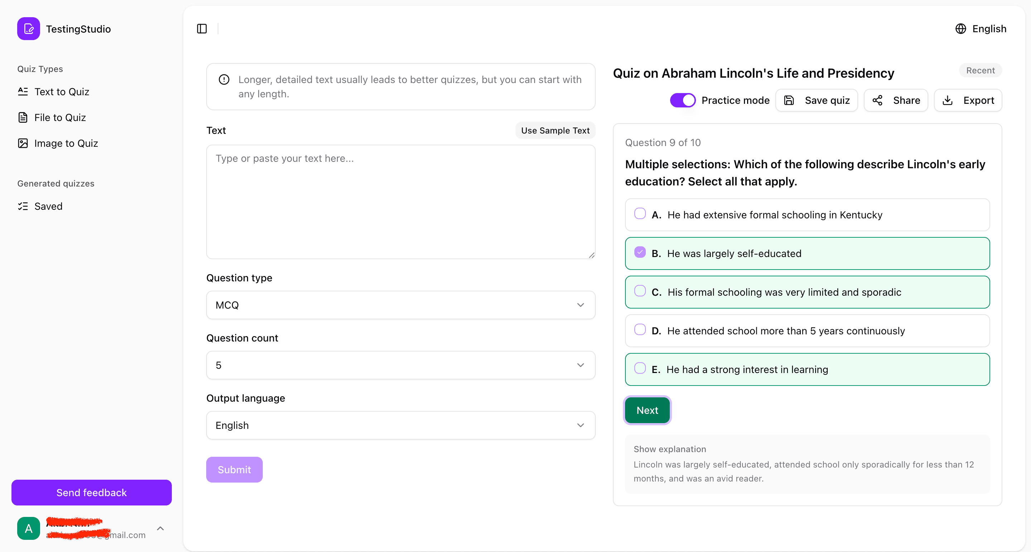Click the TestingStudio logo icon
Screen dimensions: 1031x552
(28, 28)
